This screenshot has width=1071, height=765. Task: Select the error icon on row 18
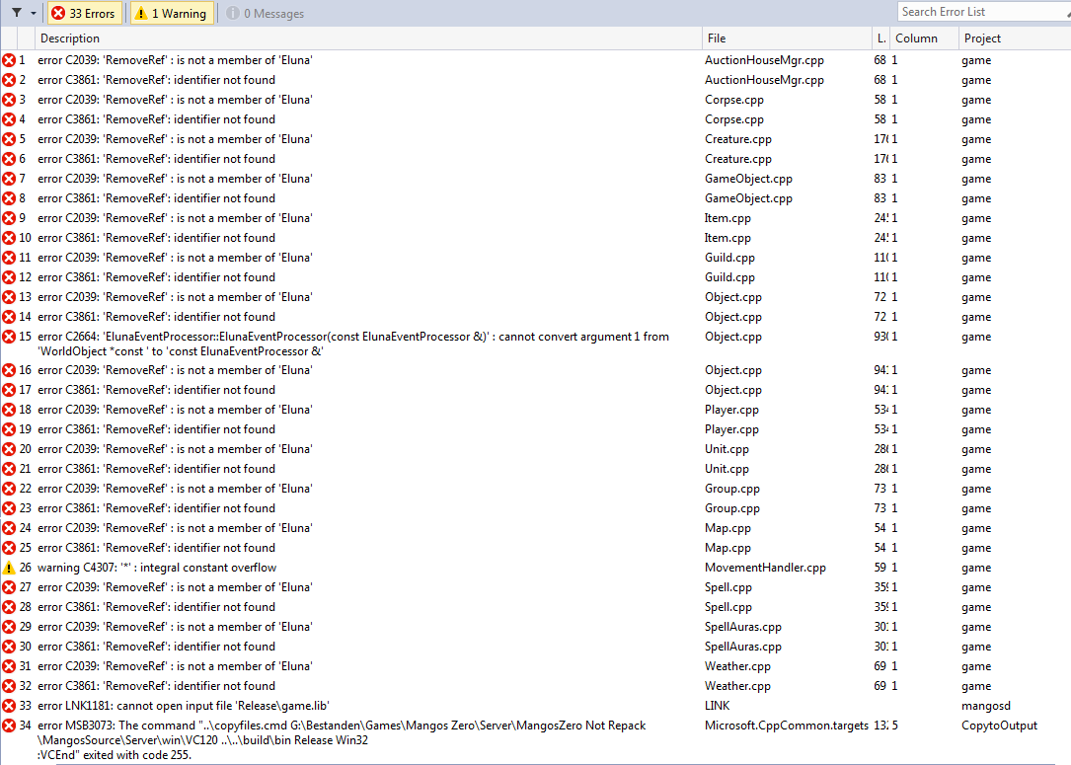point(9,410)
